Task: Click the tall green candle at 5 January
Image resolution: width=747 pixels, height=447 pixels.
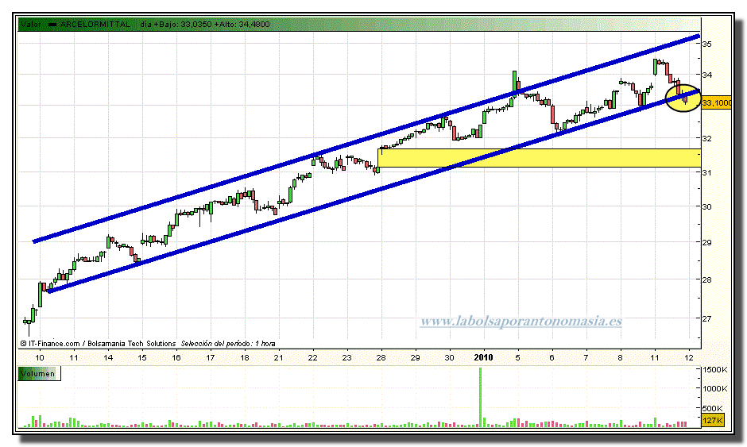Action: click(x=514, y=82)
